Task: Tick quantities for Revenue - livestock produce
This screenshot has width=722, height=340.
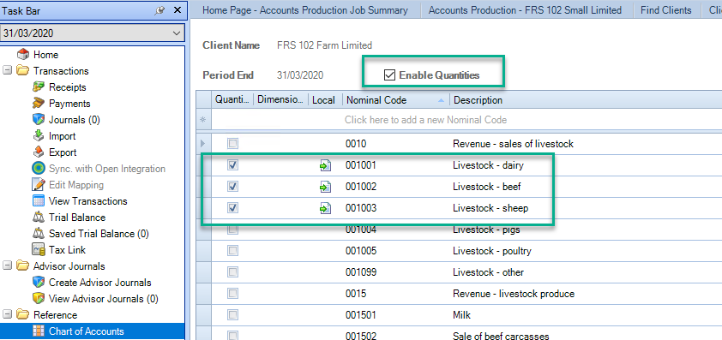Action: click(x=233, y=294)
